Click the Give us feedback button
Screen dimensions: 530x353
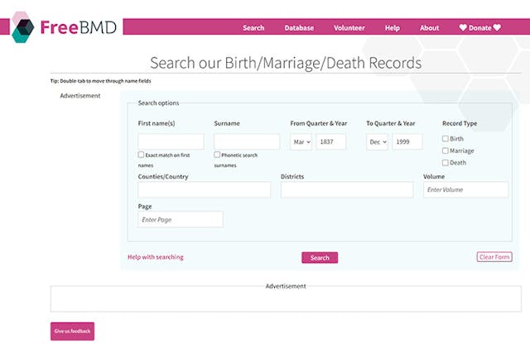pyautogui.click(x=72, y=332)
